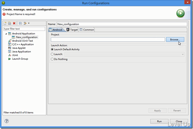
Task: Switch to the Common tab
Action: [87, 30]
